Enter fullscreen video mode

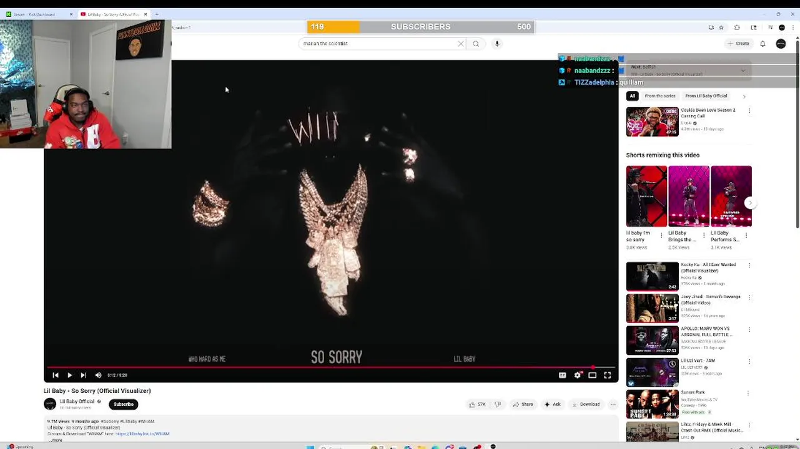608,375
